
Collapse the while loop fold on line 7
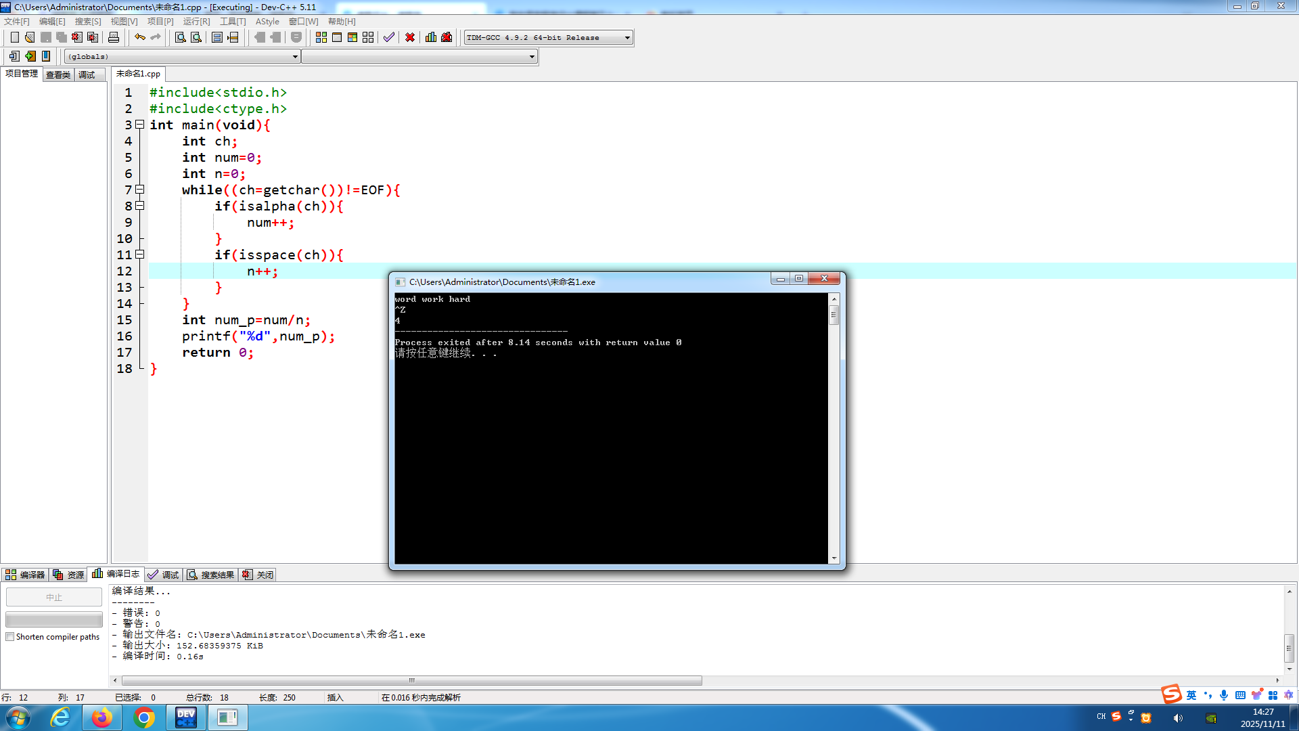[140, 190]
